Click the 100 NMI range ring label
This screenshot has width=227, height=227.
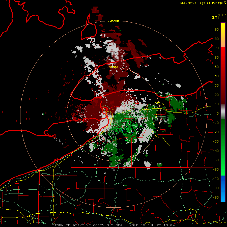(x=113, y=21)
